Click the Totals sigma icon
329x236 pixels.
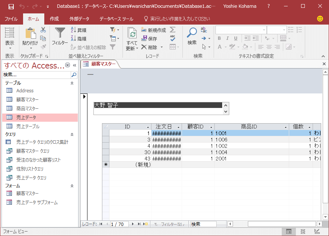[x=172, y=30]
